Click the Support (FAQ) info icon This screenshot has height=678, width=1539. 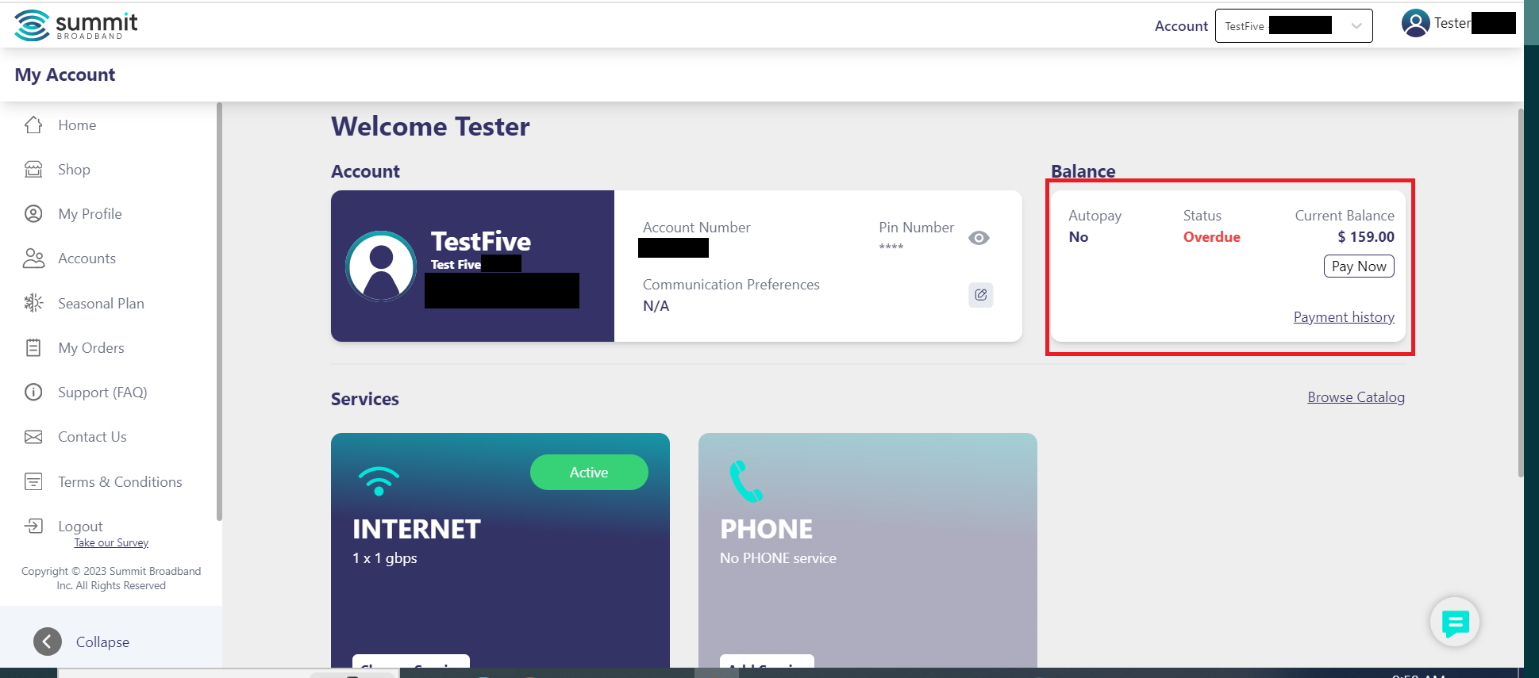pyautogui.click(x=33, y=393)
